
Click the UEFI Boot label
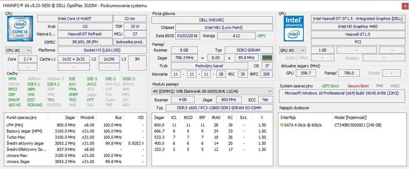(x=330, y=86)
